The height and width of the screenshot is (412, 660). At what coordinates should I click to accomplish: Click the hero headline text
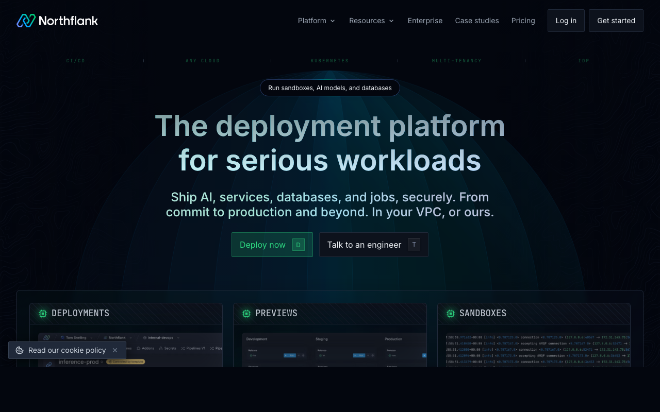(x=330, y=143)
